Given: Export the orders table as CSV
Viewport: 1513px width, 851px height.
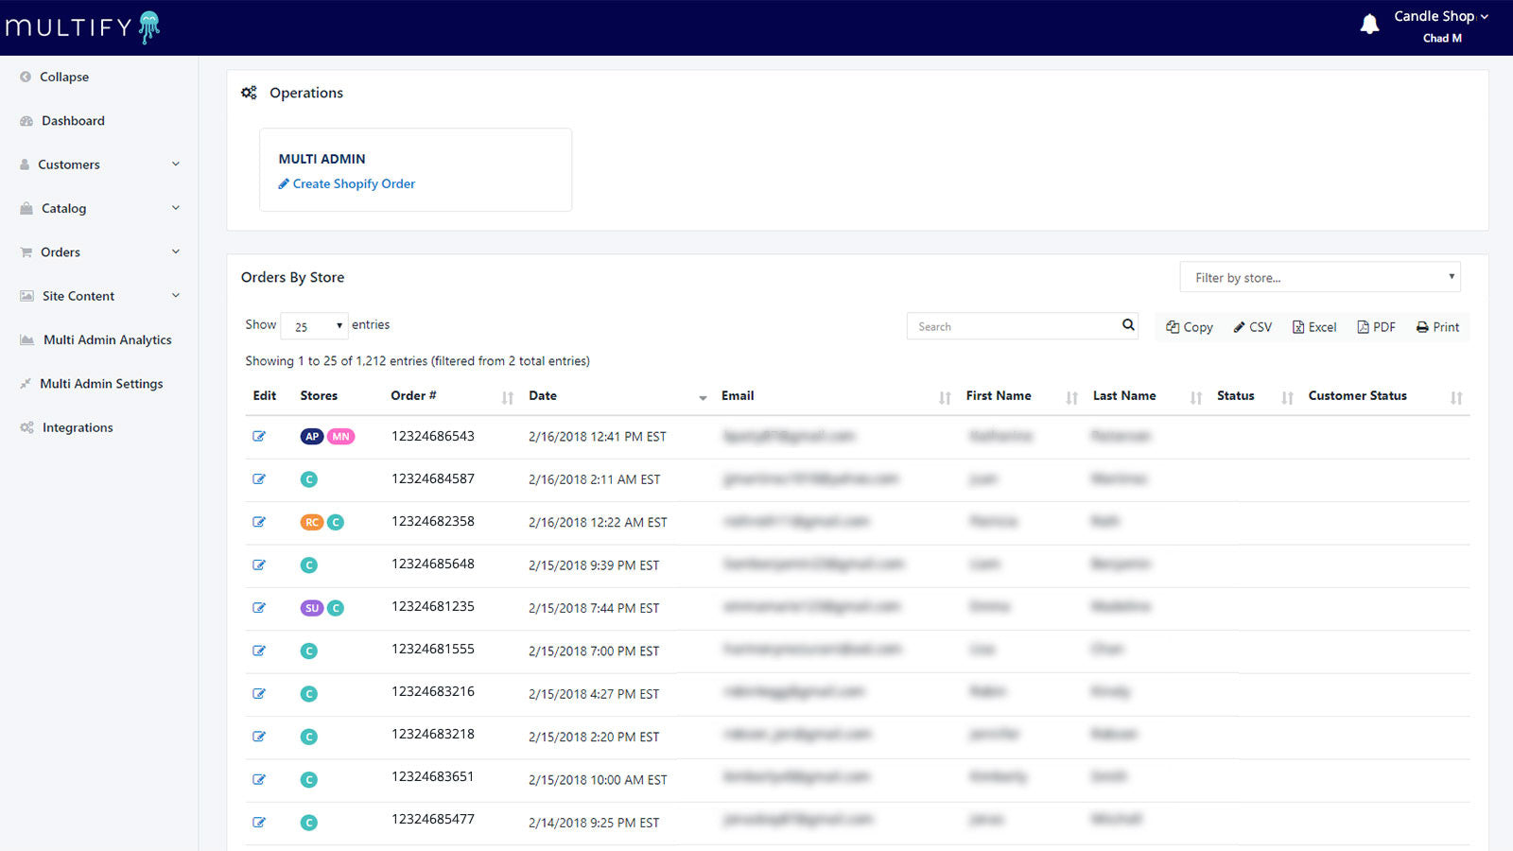Looking at the screenshot, I should pyautogui.click(x=1252, y=326).
